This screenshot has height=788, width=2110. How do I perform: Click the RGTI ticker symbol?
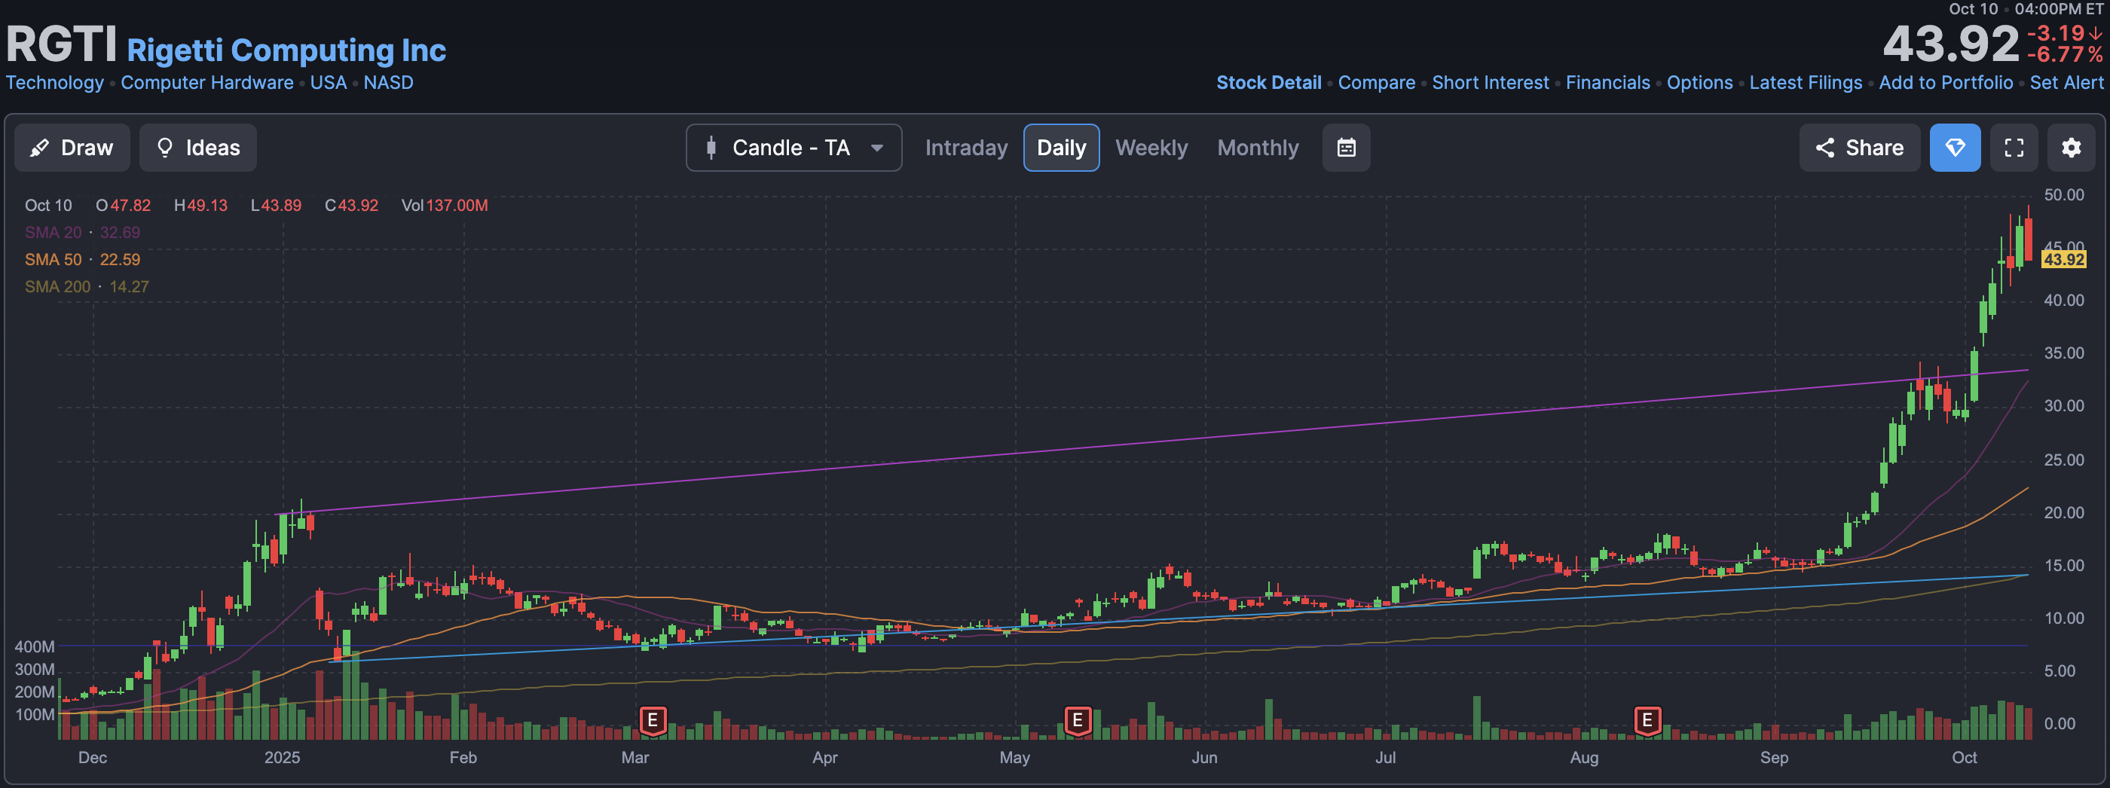[x=62, y=44]
